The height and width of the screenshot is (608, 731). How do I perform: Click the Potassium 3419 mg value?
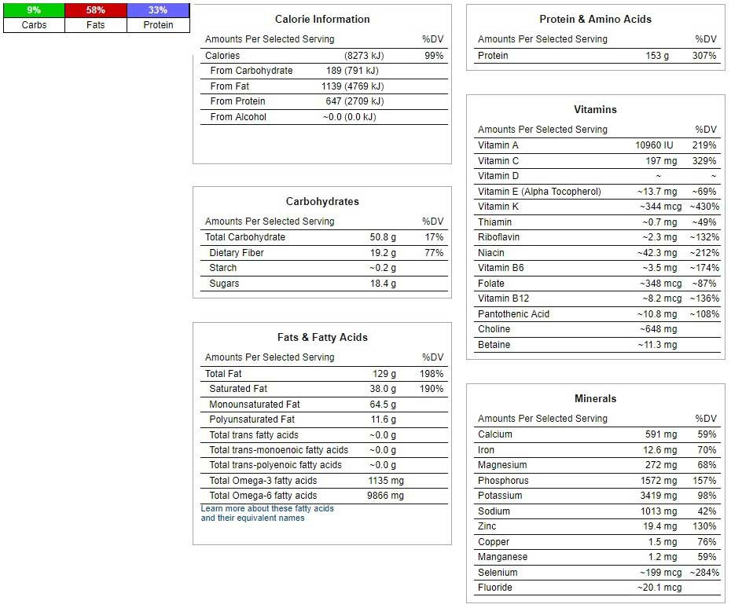(658, 496)
